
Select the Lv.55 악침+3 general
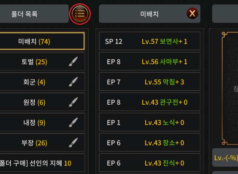[x=149, y=81]
